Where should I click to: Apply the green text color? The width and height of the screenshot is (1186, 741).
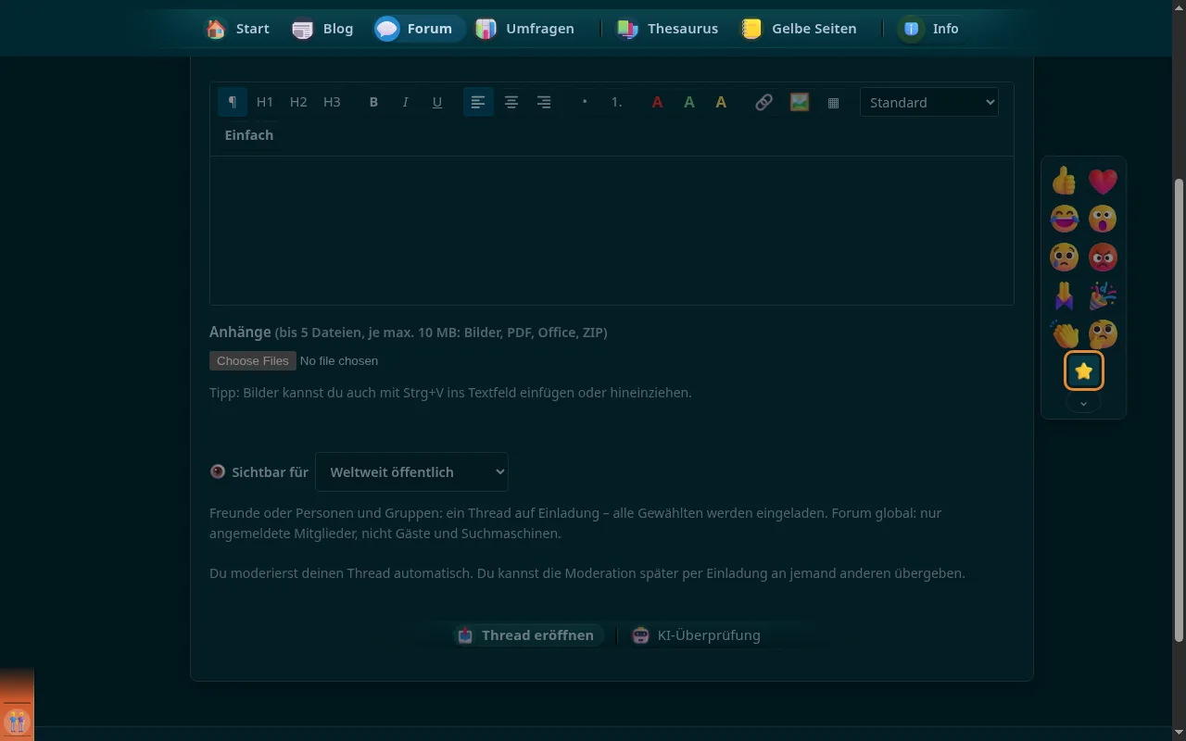689,102
